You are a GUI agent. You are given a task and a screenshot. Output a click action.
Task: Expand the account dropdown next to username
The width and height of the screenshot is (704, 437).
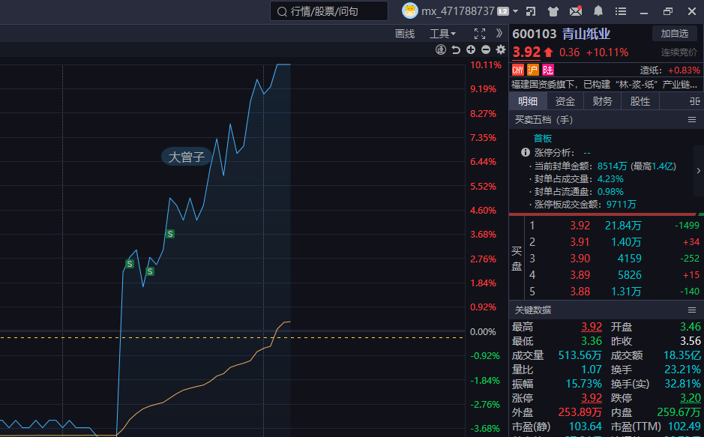(x=516, y=11)
